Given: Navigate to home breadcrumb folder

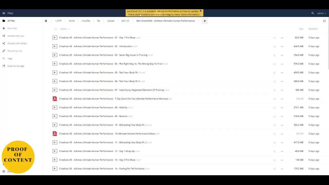Looking at the screenshot, I should (x=72, y=21).
